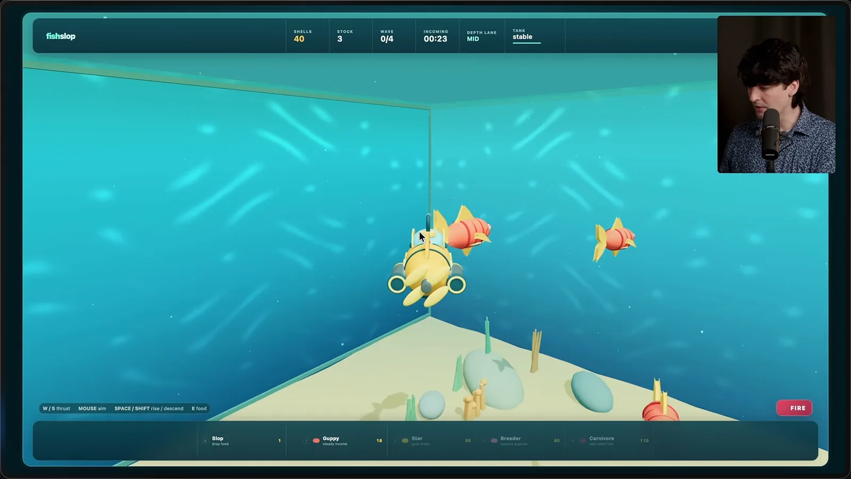Select the Breeder fish shop item
Viewport: 851px width, 479px height.
pos(521,441)
